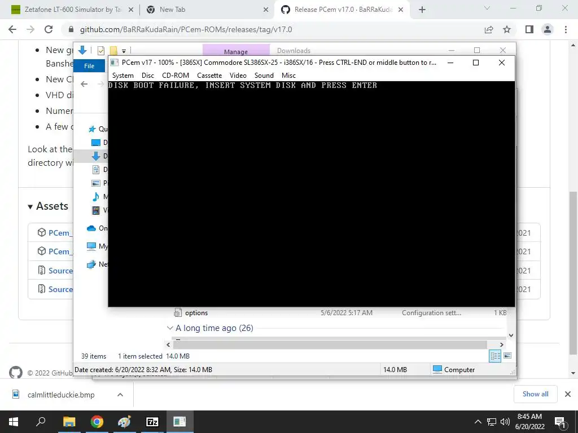Select Quick access in Explorer sidebar
578x433 pixels.
(98, 129)
